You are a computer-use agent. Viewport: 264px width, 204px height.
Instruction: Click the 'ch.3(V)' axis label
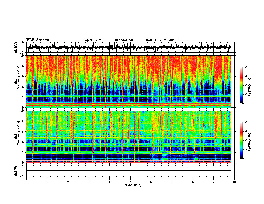[16, 171]
